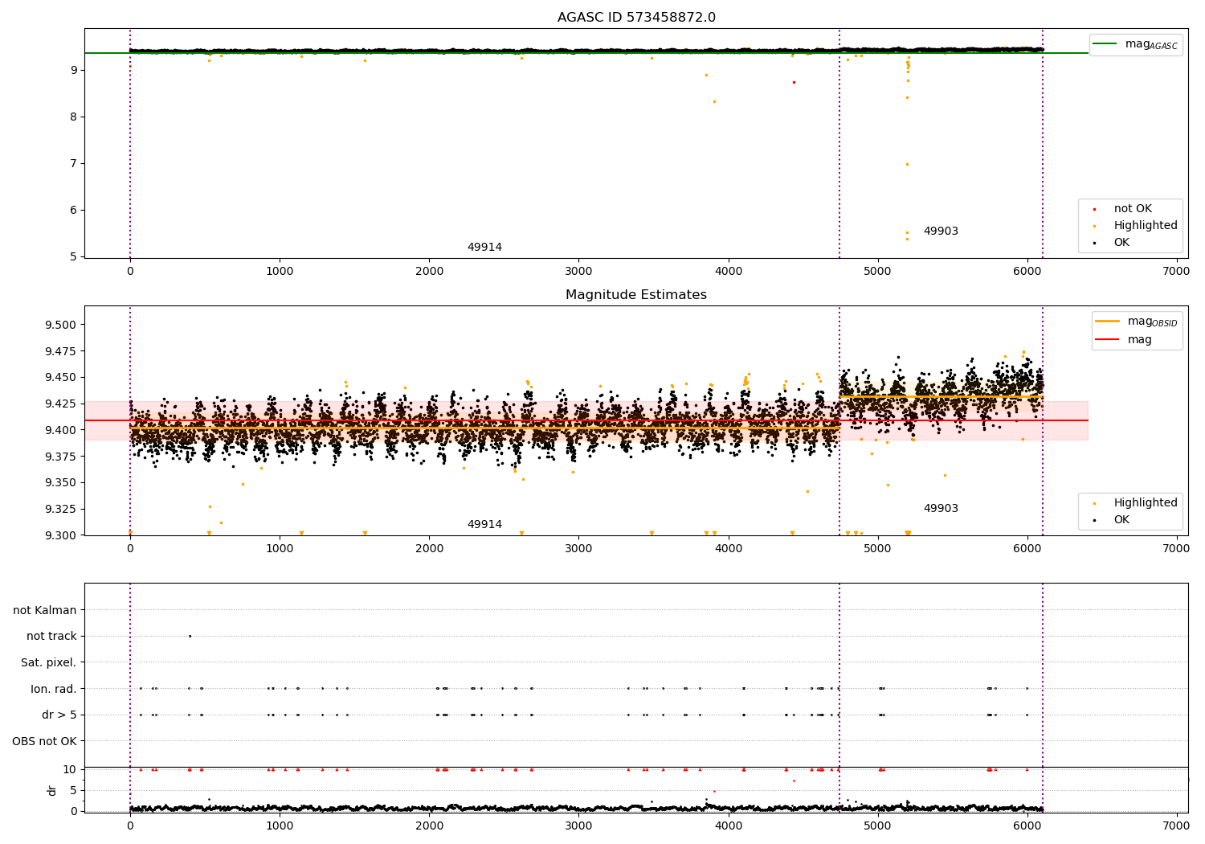Click the red 'not OK' data point in top plot

click(794, 82)
